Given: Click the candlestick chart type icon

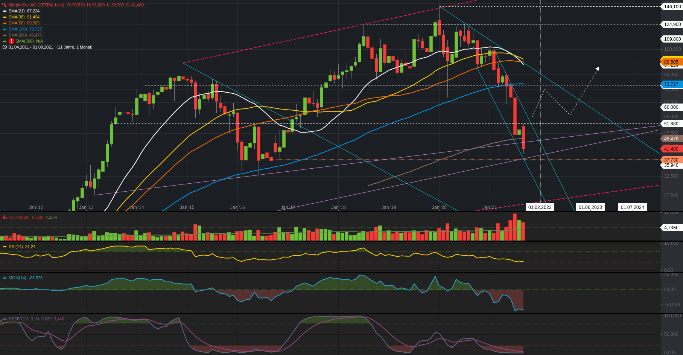Looking at the screenshot, I should pyautogui.click(x=5, y=5).
